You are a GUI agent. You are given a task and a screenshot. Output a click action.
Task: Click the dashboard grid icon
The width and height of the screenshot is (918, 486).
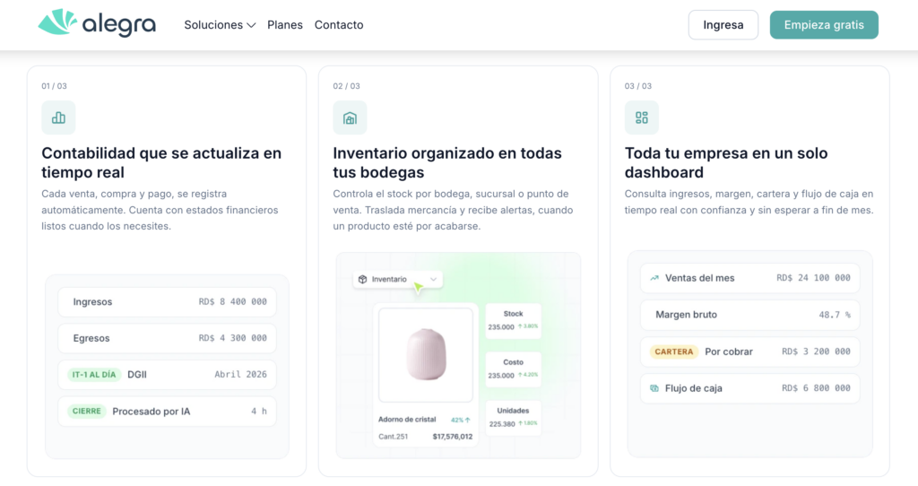642,117
